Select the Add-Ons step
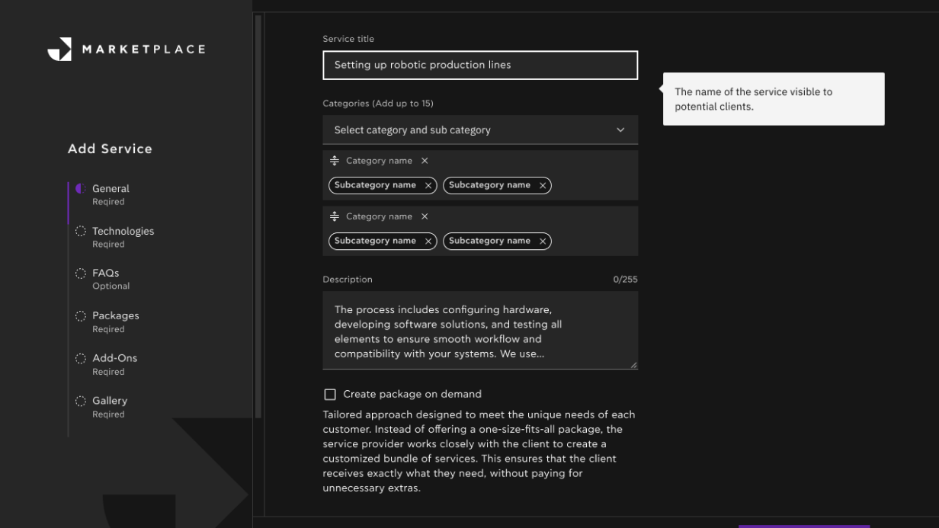939x528 pixels. (x=114, y=359)
